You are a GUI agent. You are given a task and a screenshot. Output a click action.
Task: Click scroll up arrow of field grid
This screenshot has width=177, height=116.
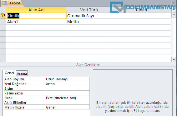click(x=174, y=10)
